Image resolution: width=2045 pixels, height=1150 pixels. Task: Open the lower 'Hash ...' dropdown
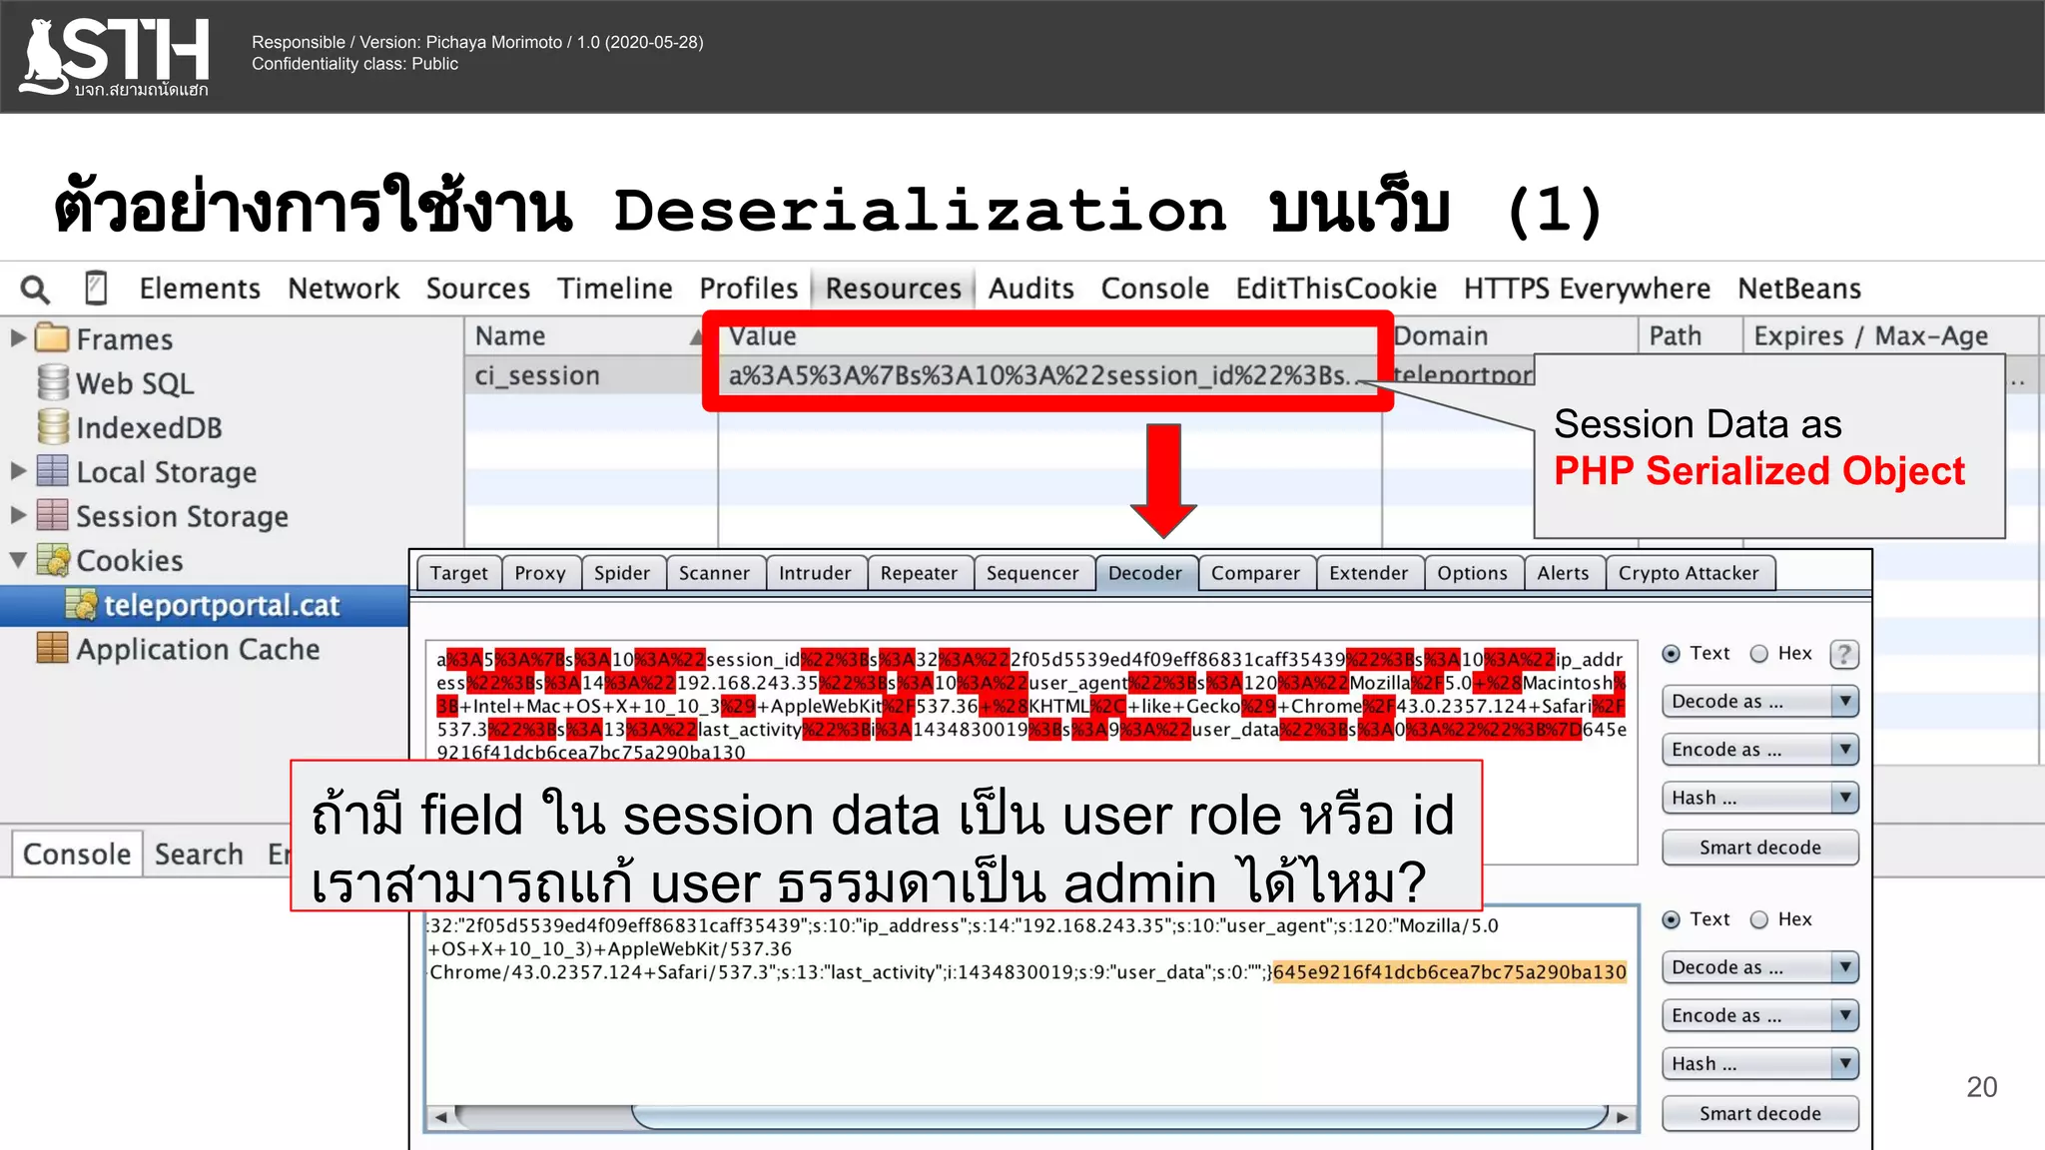coord(1759,1064)
